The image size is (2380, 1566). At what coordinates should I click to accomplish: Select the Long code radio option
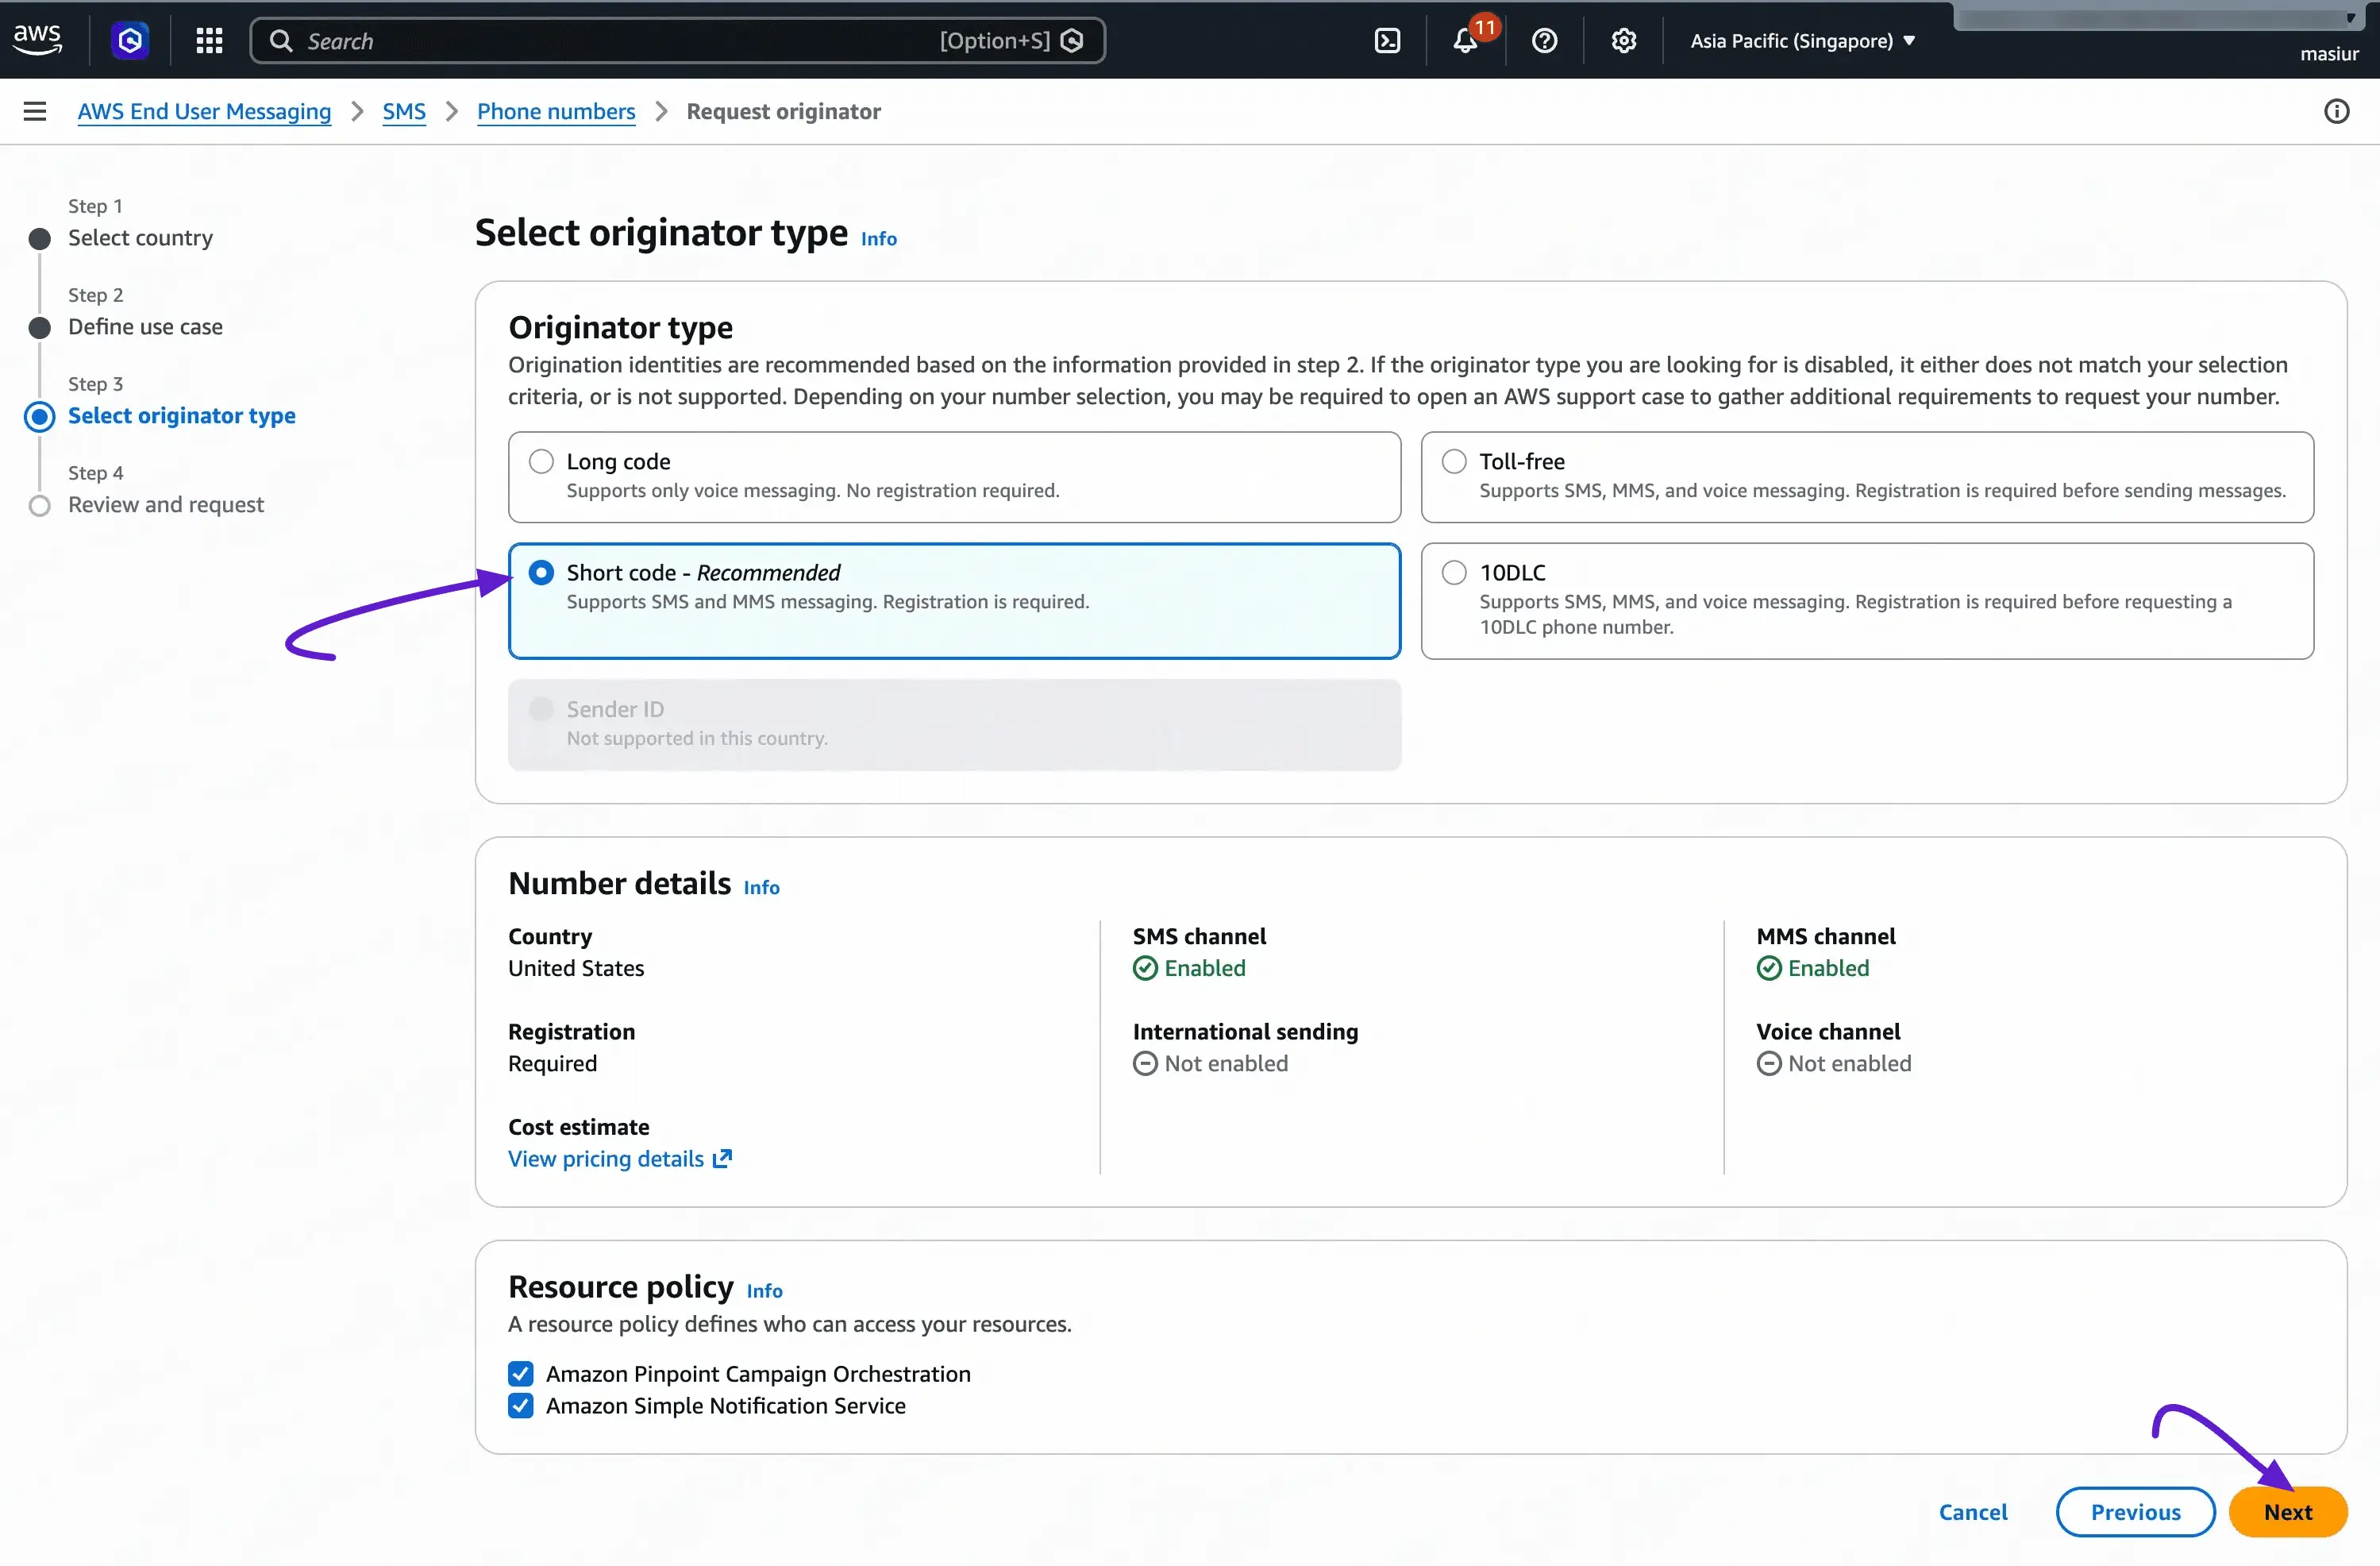pos(541,461)
